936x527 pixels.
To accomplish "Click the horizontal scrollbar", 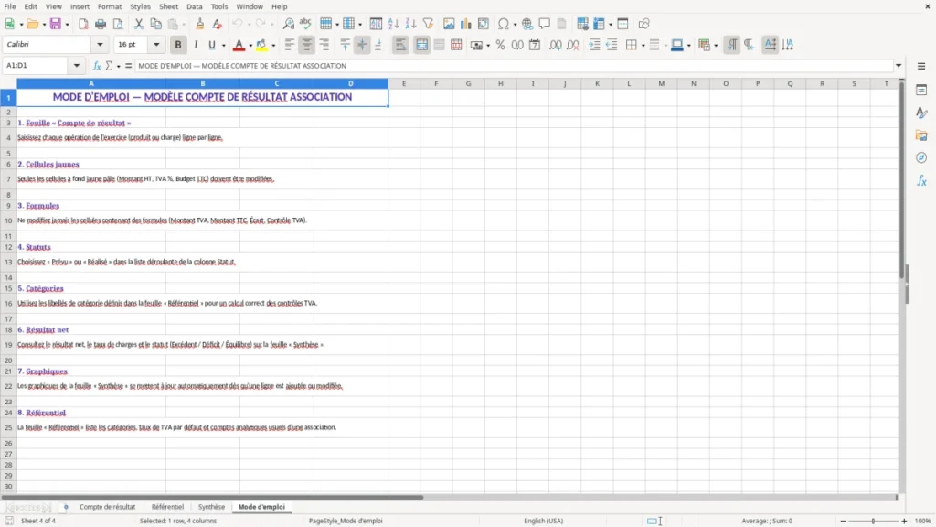I will [x=212, y=497].
